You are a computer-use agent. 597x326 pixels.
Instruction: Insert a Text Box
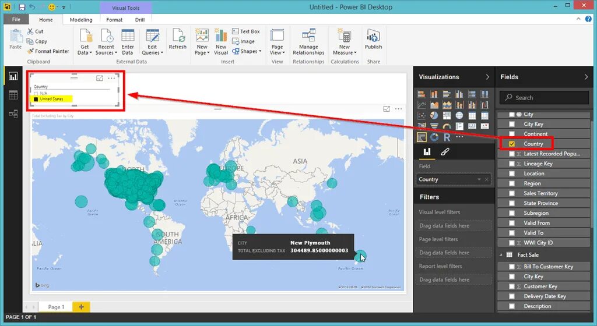pyautogui.click(x=246, y=31)
